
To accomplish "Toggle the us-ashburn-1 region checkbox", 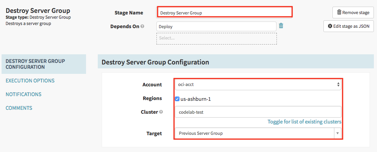I will 177,99.
